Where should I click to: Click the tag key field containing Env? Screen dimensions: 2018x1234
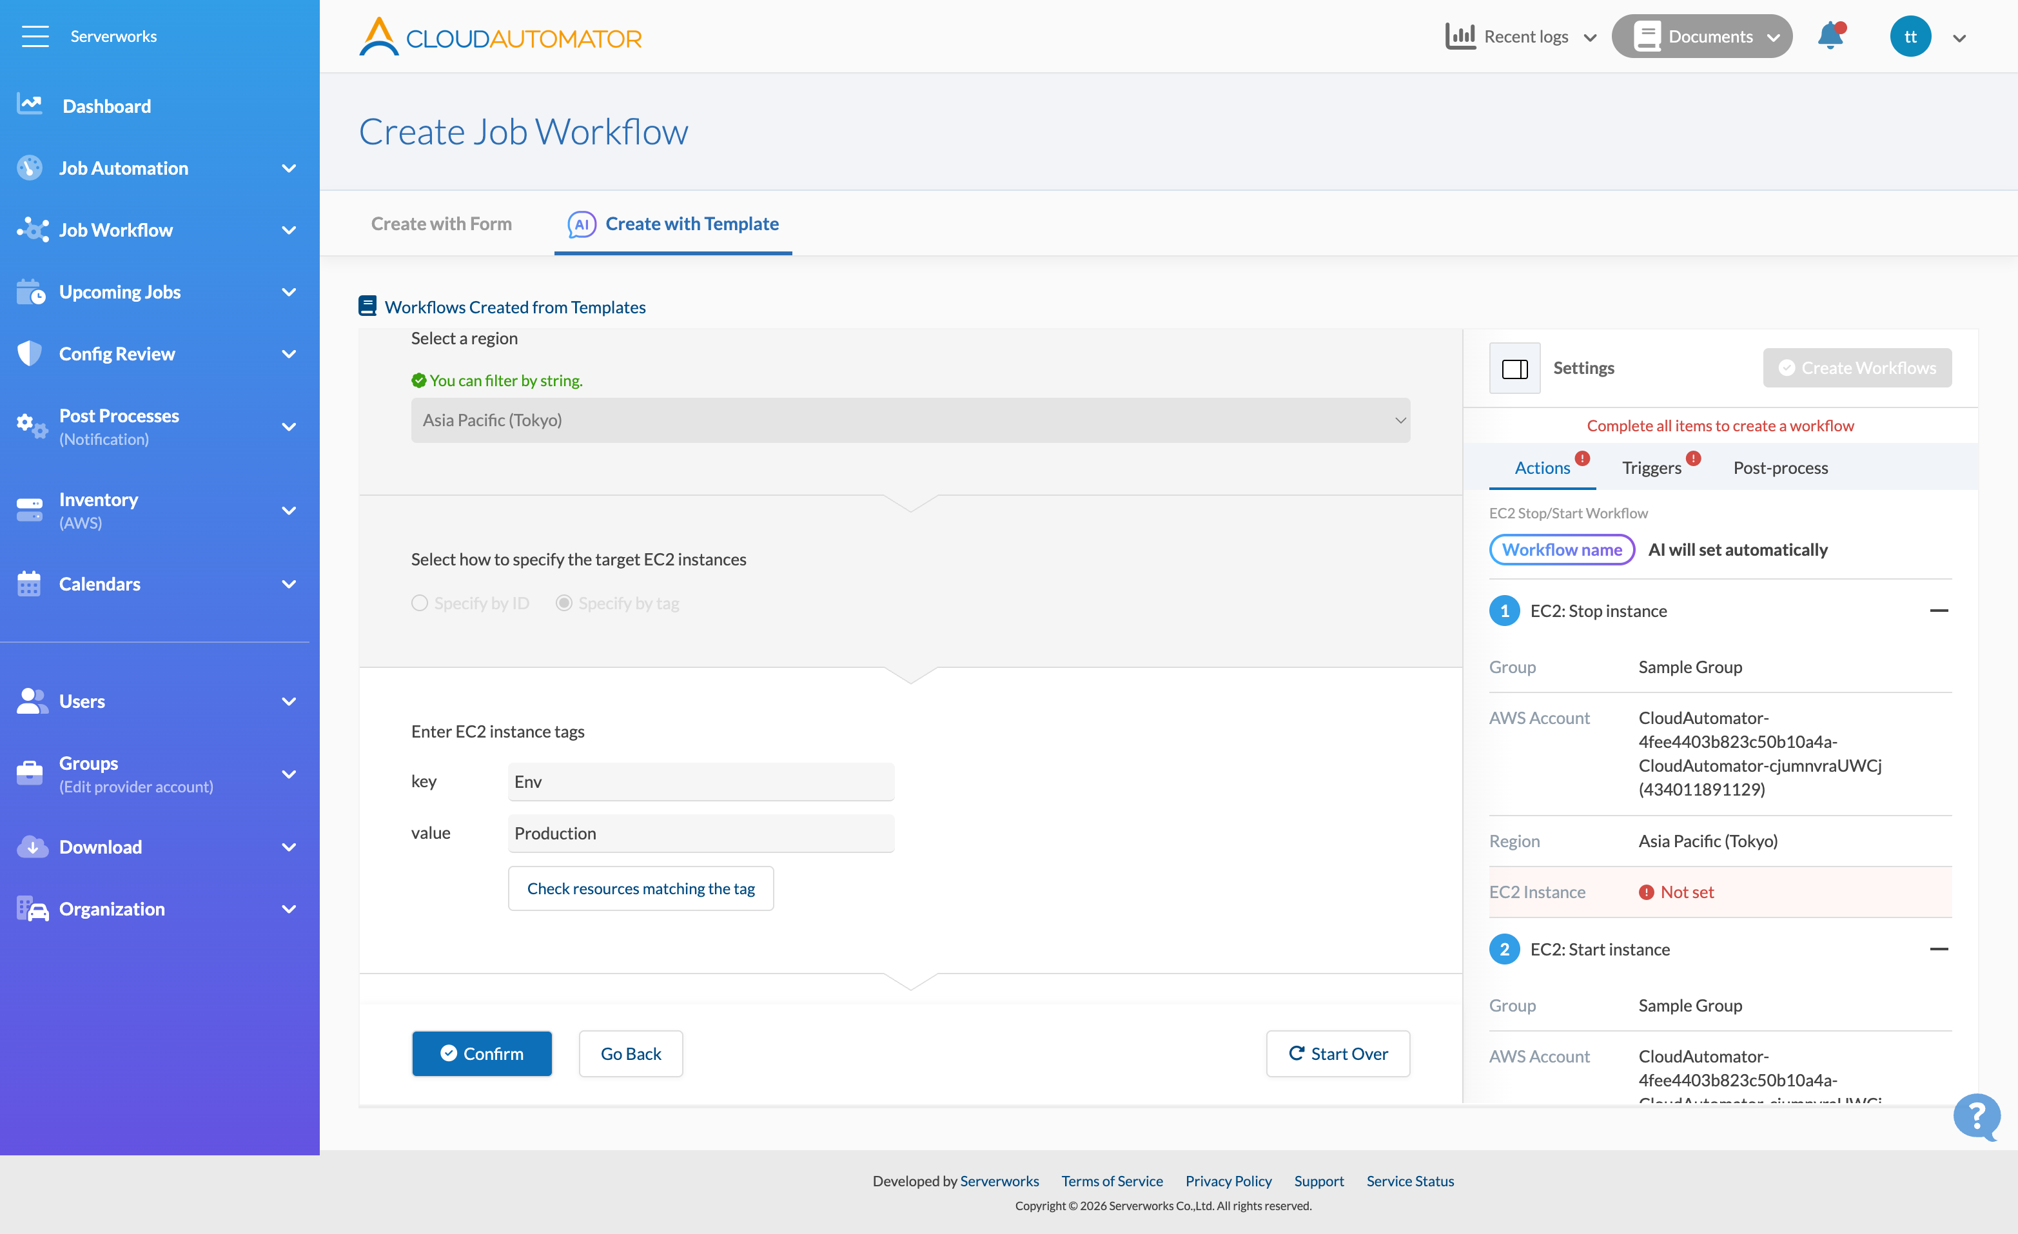point(700,781)
